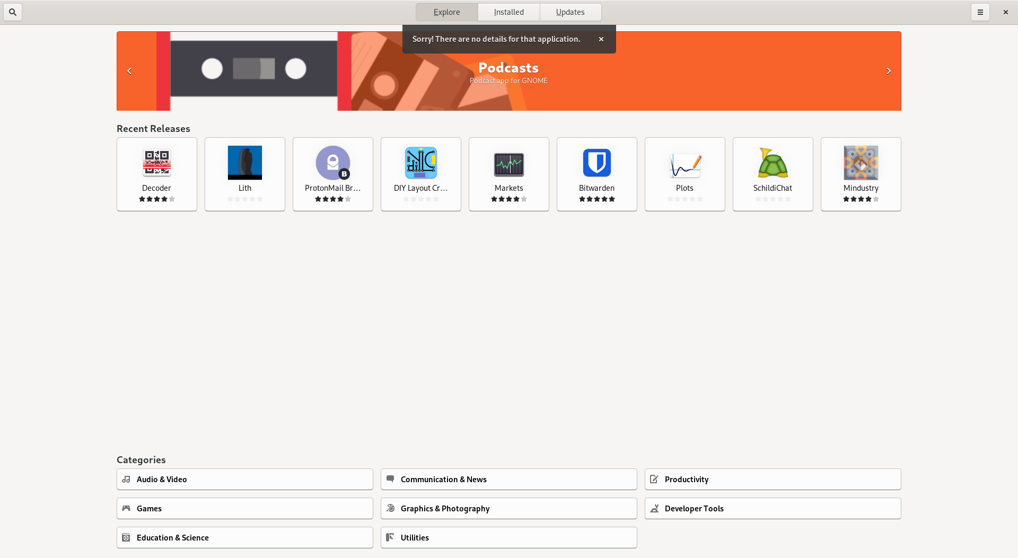Image resolution: width=1018 pixels, height=558 pixels.
Task: Switch to the Explore tab
Action: [x=447, y=12]
